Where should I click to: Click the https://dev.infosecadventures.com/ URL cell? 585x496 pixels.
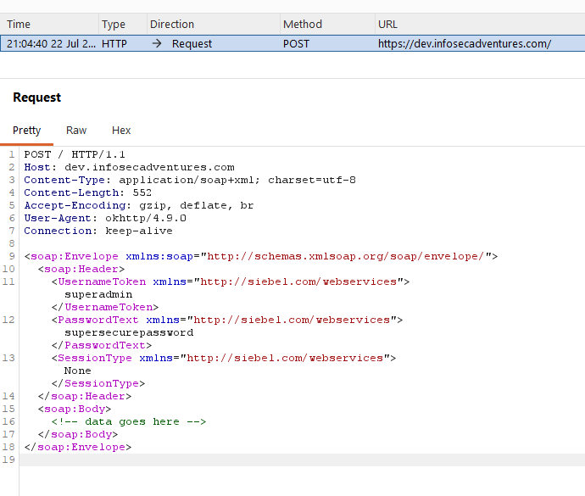[465, 44]
